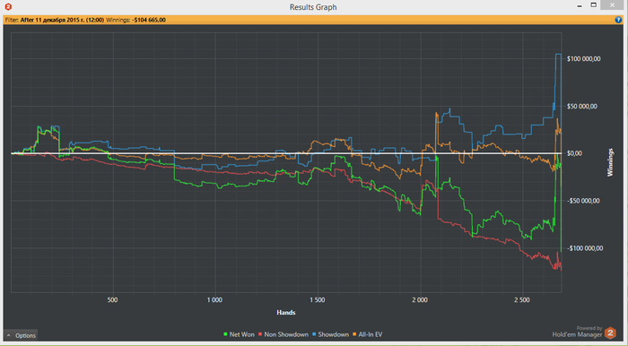The height and width of the screenshot is (346, 628).
Task: Click the $50 000,00 axis label
Action: tap(582, 106)
